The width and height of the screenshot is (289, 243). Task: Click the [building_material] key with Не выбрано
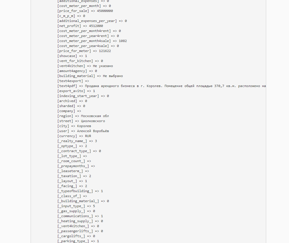point(76,76)
